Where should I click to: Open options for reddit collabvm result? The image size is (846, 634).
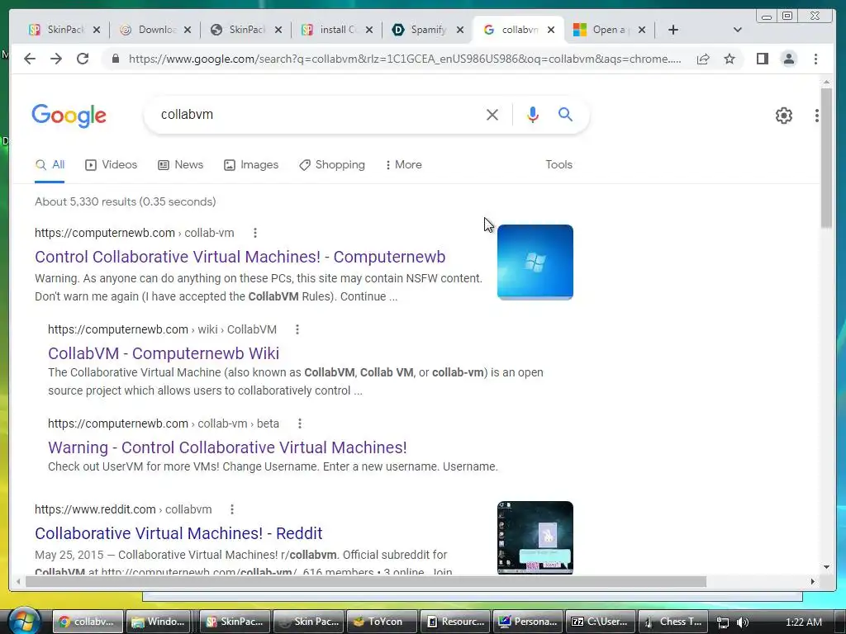click(232, 509)
